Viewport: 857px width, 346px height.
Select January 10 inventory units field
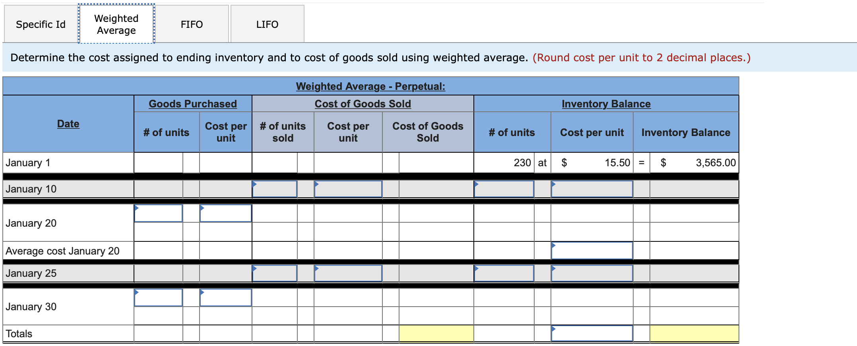504,189
